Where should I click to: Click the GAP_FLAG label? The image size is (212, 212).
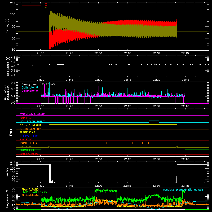(x=26, y=118)
